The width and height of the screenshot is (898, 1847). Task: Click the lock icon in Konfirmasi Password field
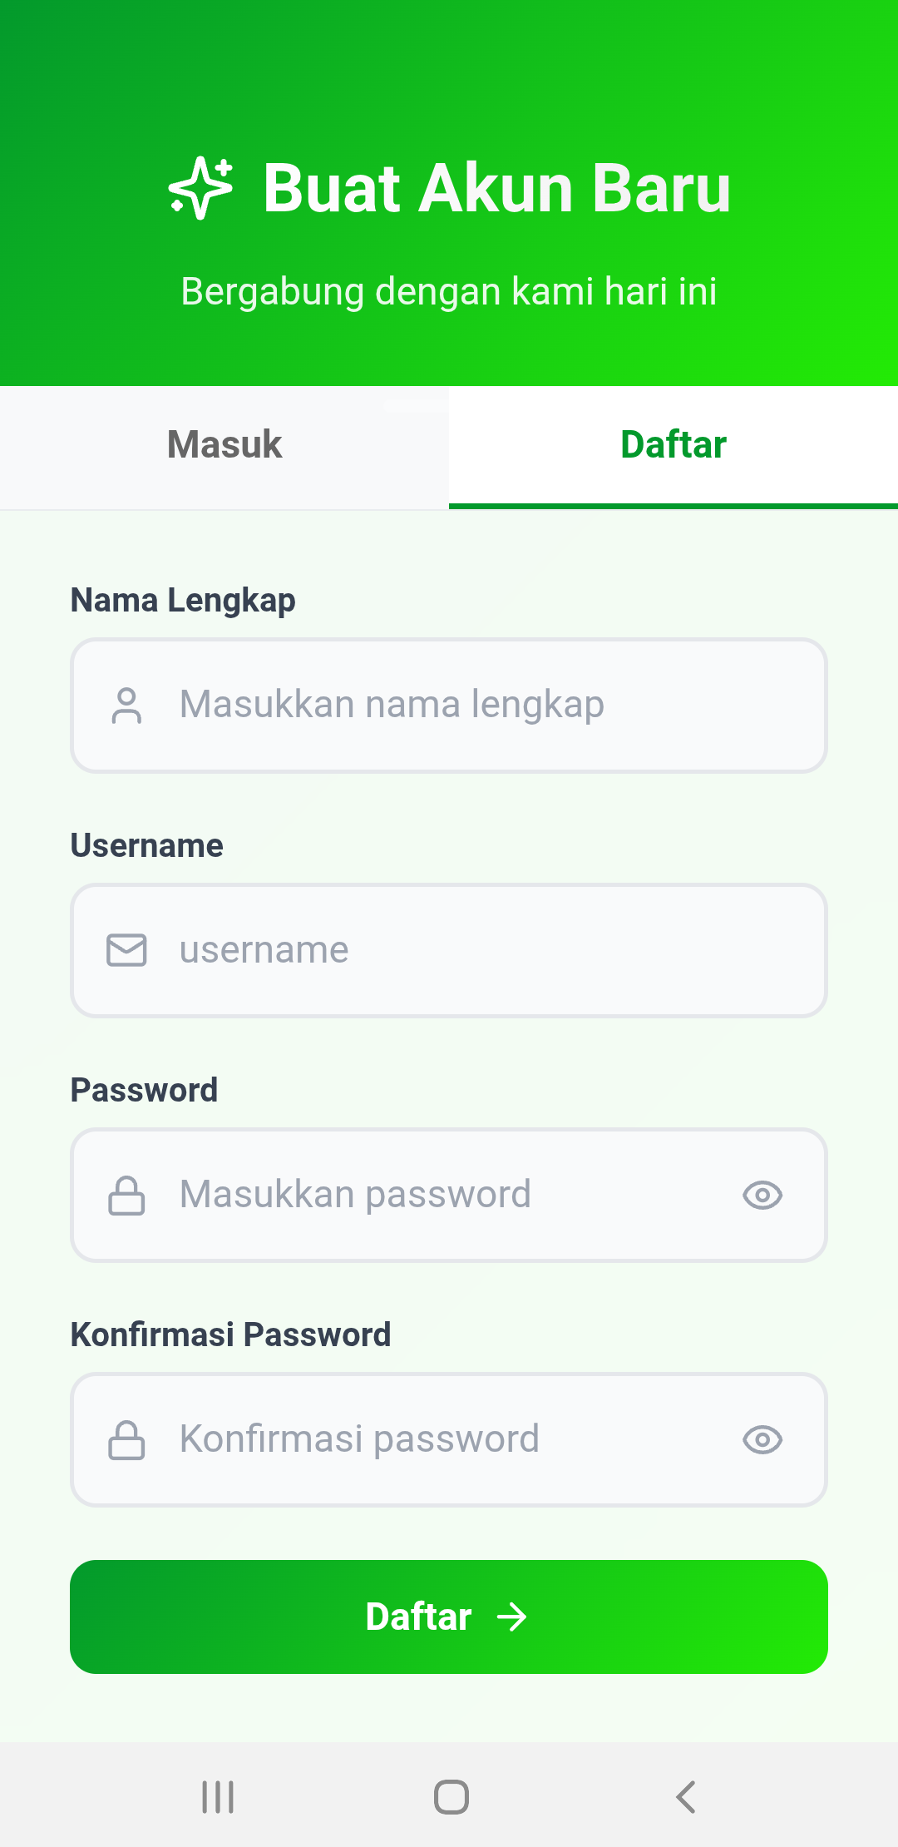point(126,1439)
